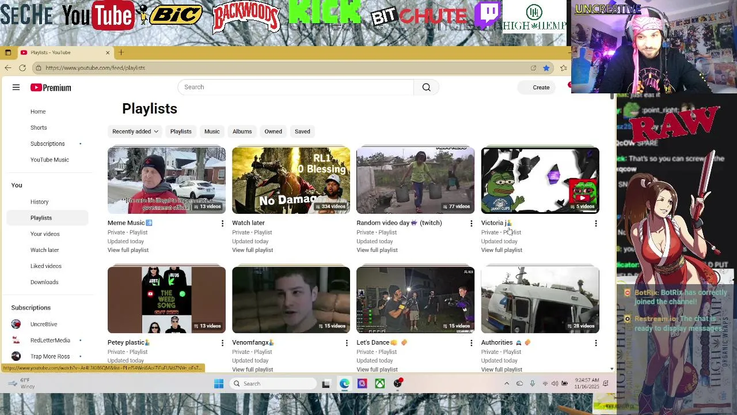This screenshot has width=737, height=415.
Task: Filter by the Music chip
Action: (212, 131)
